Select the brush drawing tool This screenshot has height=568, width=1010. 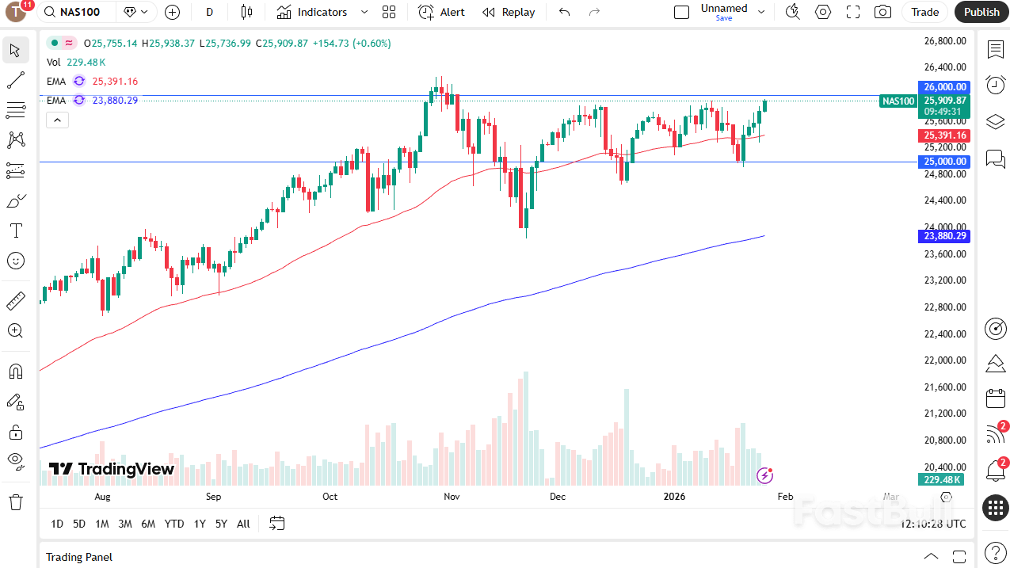point(16,200)
